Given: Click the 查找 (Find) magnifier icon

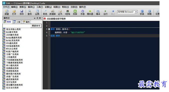Looking at the screenshot, I should (29, 12).
